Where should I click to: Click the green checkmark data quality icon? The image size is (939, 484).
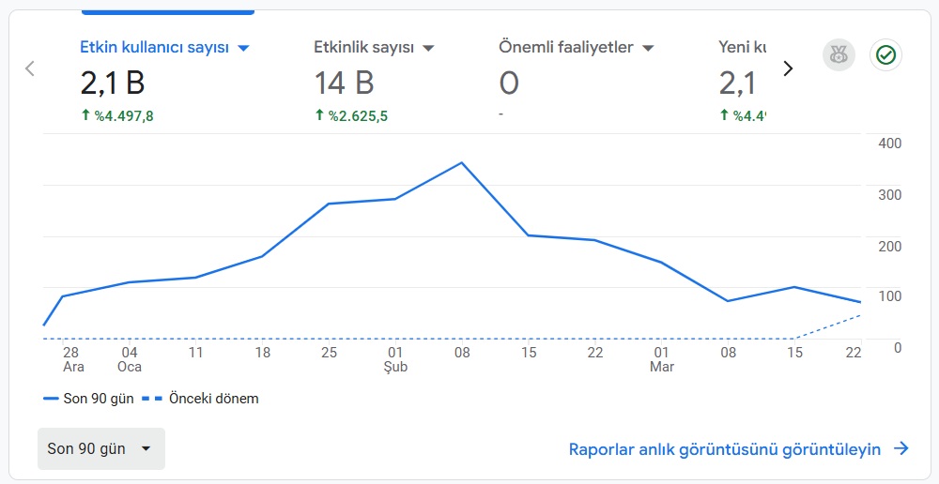[x=885, y=55]
